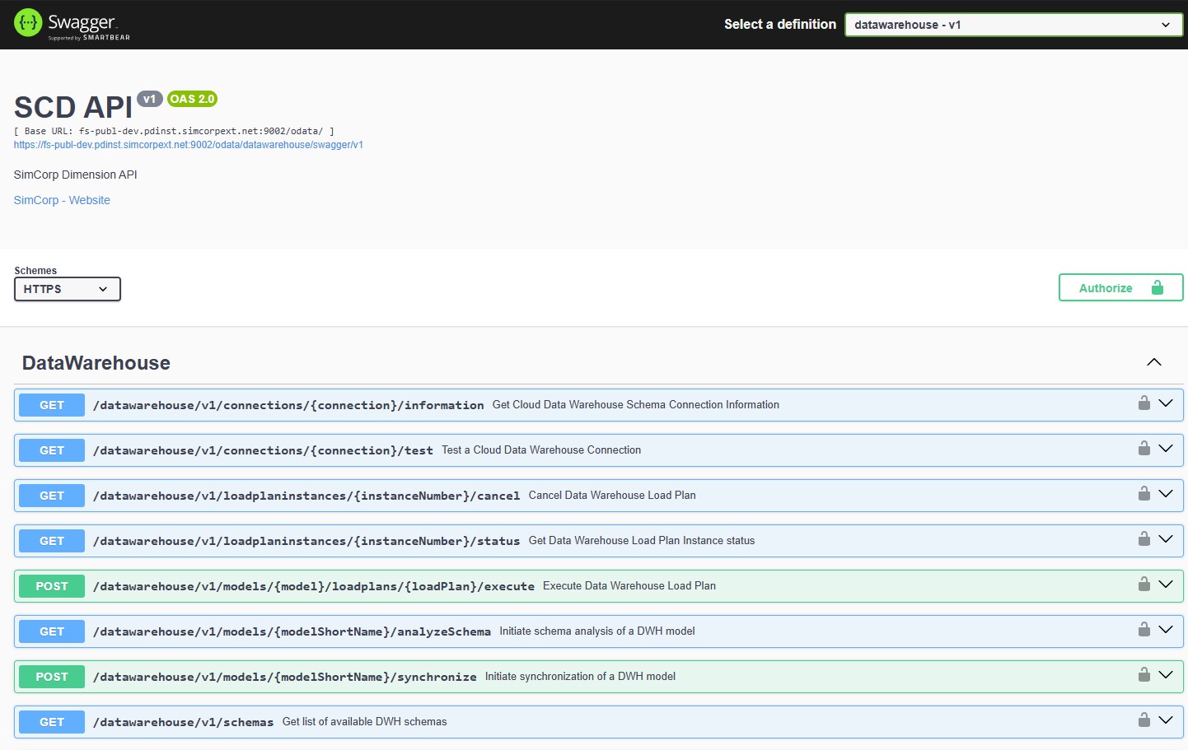Viewport: 1188px width, 750px height.
Task: Click the lock icon on the schemas endpoint
Action: [1144, 720]
